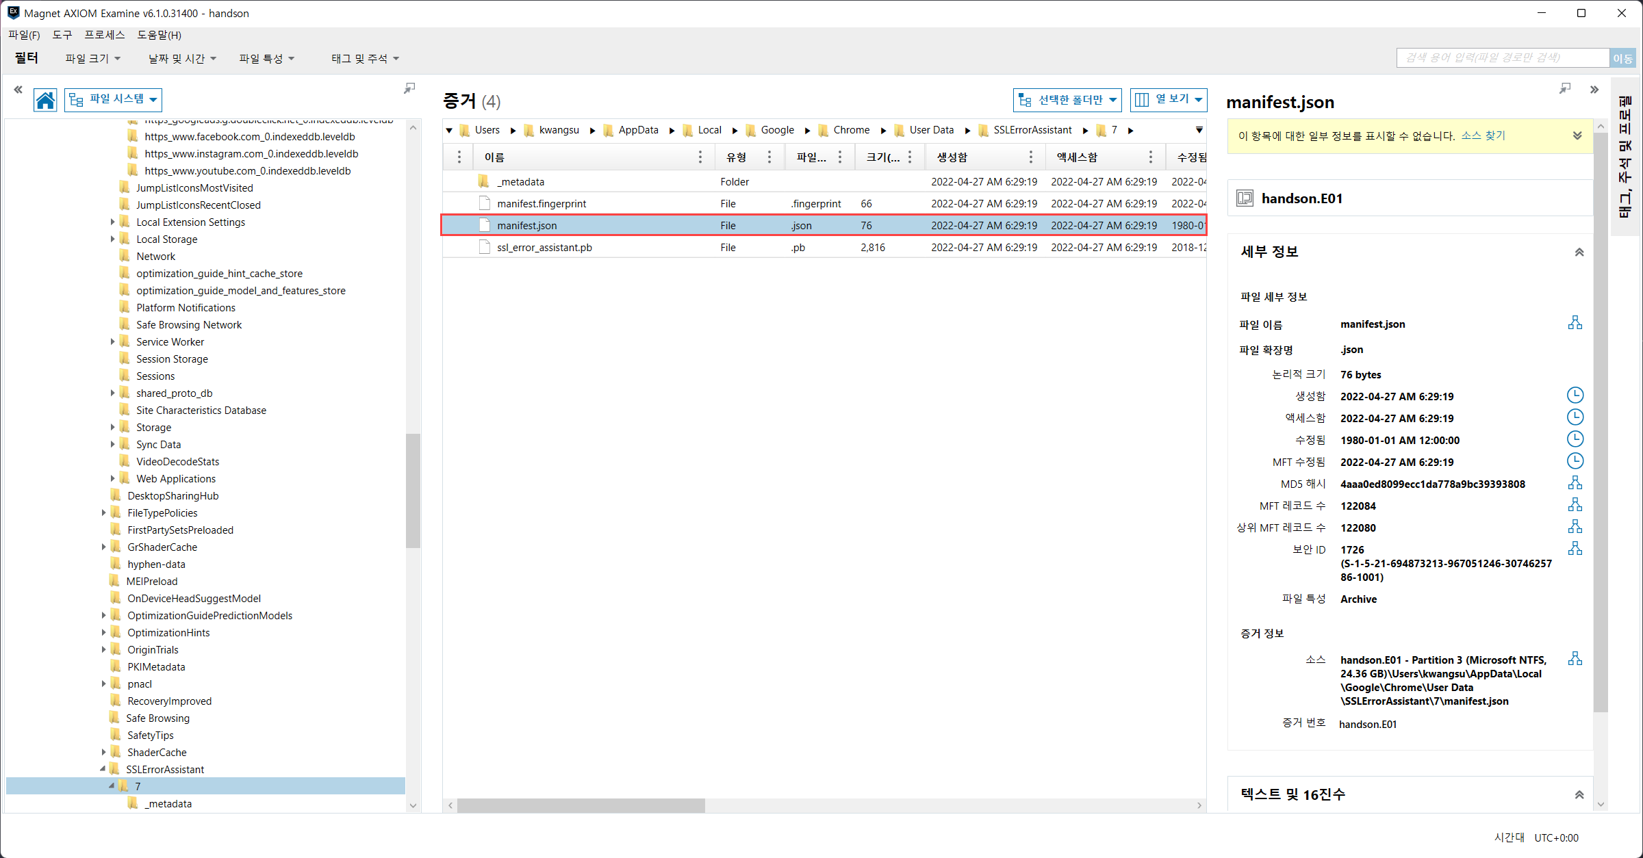Collapse the 세부 정보 section
The height and width of the screenshot is (858, 1643).
tap(1579, 252)
